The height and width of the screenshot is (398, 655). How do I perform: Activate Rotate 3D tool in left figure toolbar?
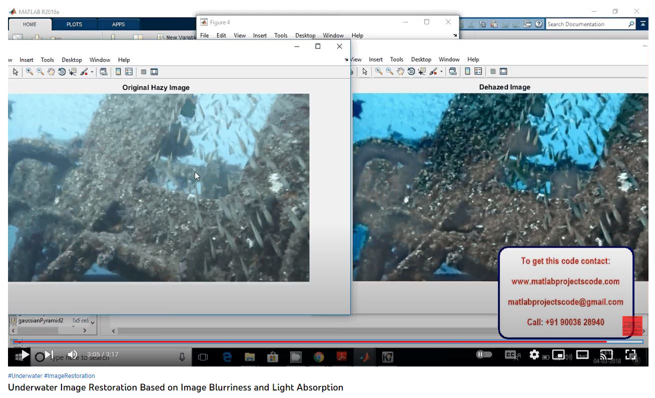point(62,72)
